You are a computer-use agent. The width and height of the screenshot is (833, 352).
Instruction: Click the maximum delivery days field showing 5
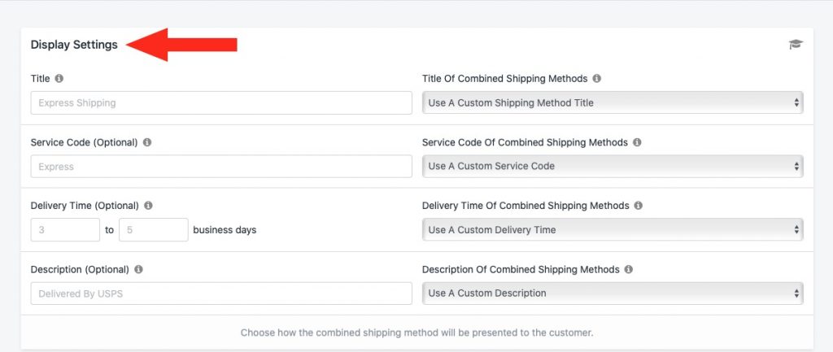(x=154, y=230)
